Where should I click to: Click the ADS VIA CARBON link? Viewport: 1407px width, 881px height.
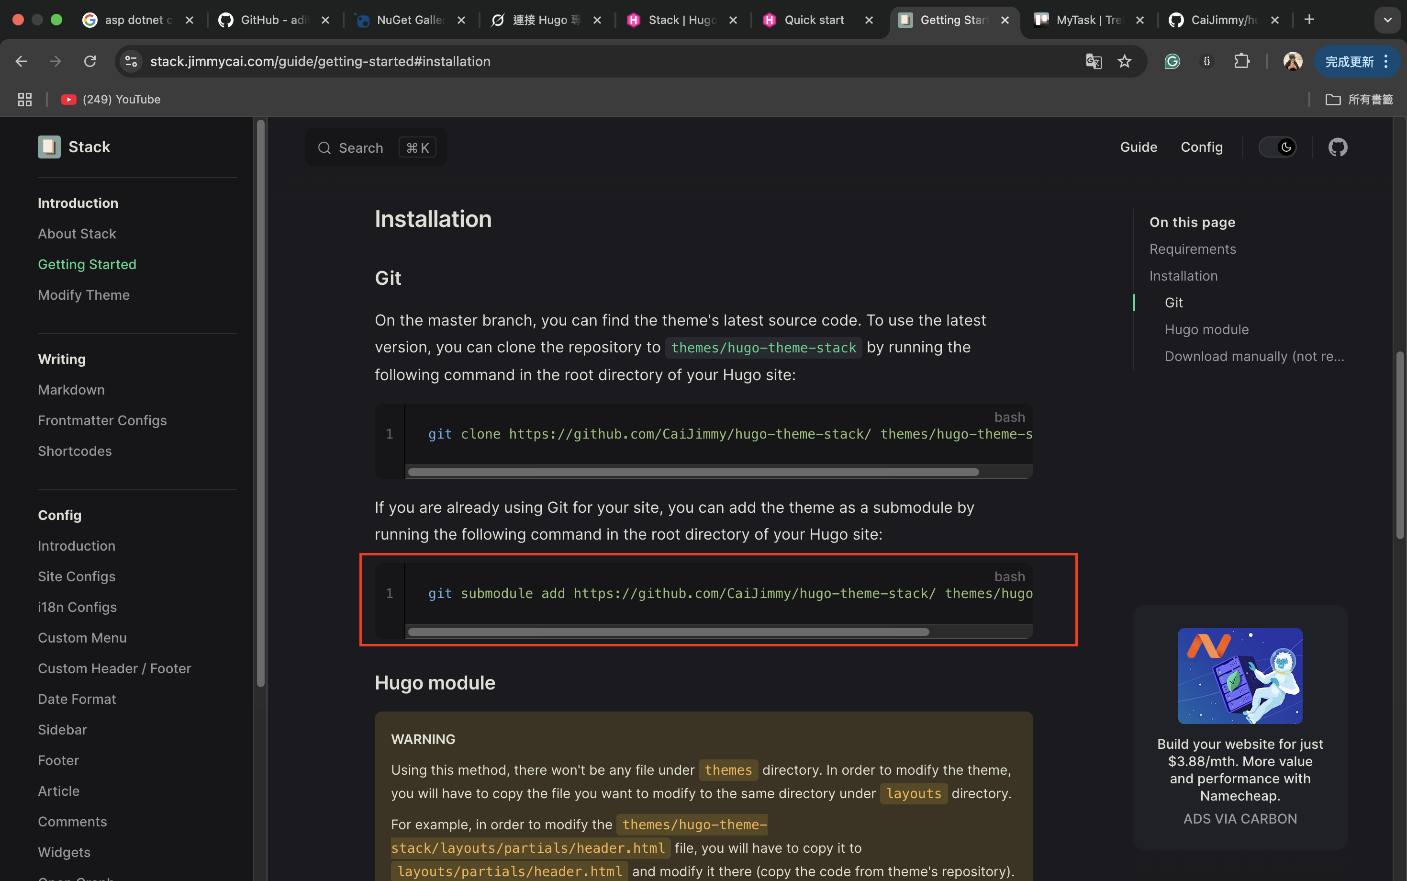point(1240,819)
